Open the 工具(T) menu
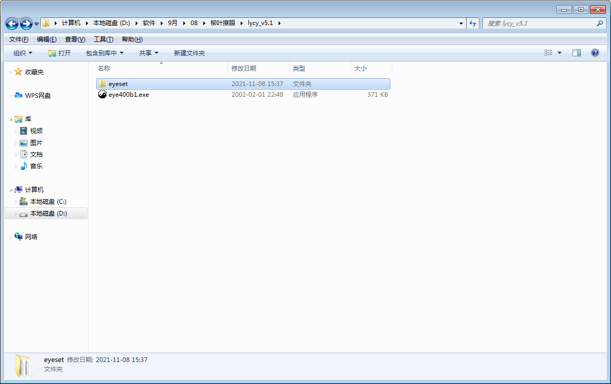This screenshot has width=611, height=384. (103, 39)
